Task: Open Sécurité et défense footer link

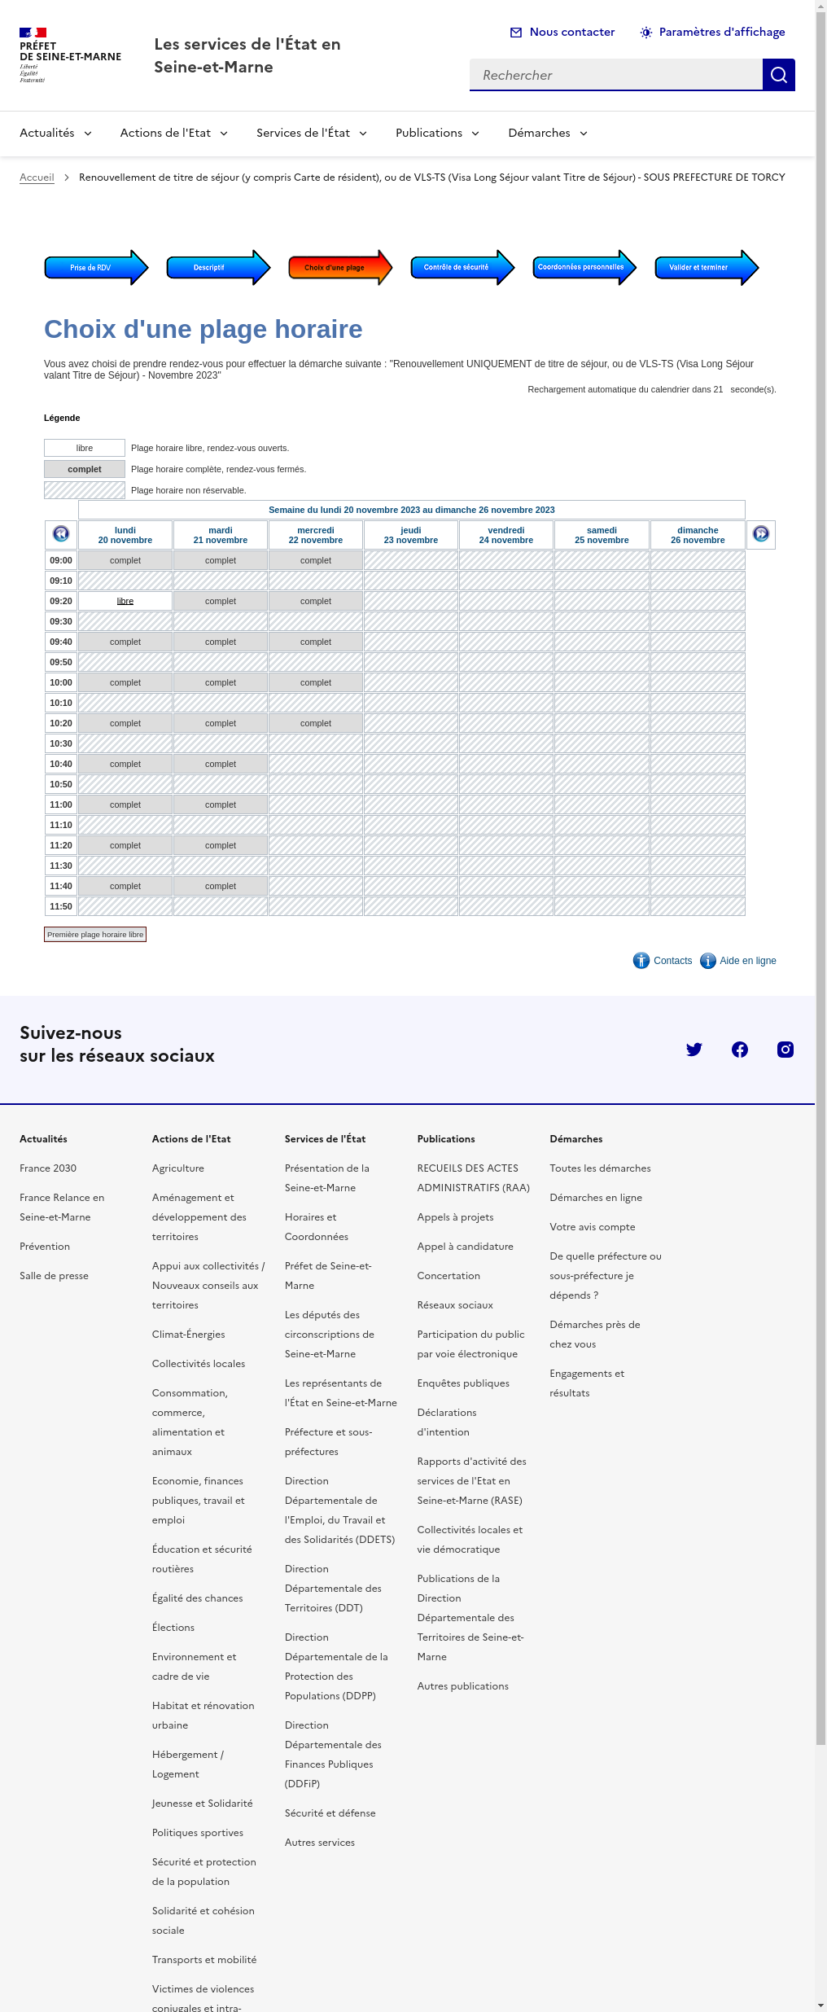Action: 330,1813
